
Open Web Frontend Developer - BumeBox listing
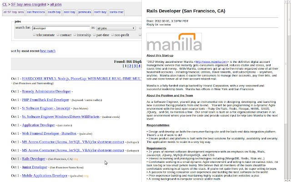coord(49,133)
